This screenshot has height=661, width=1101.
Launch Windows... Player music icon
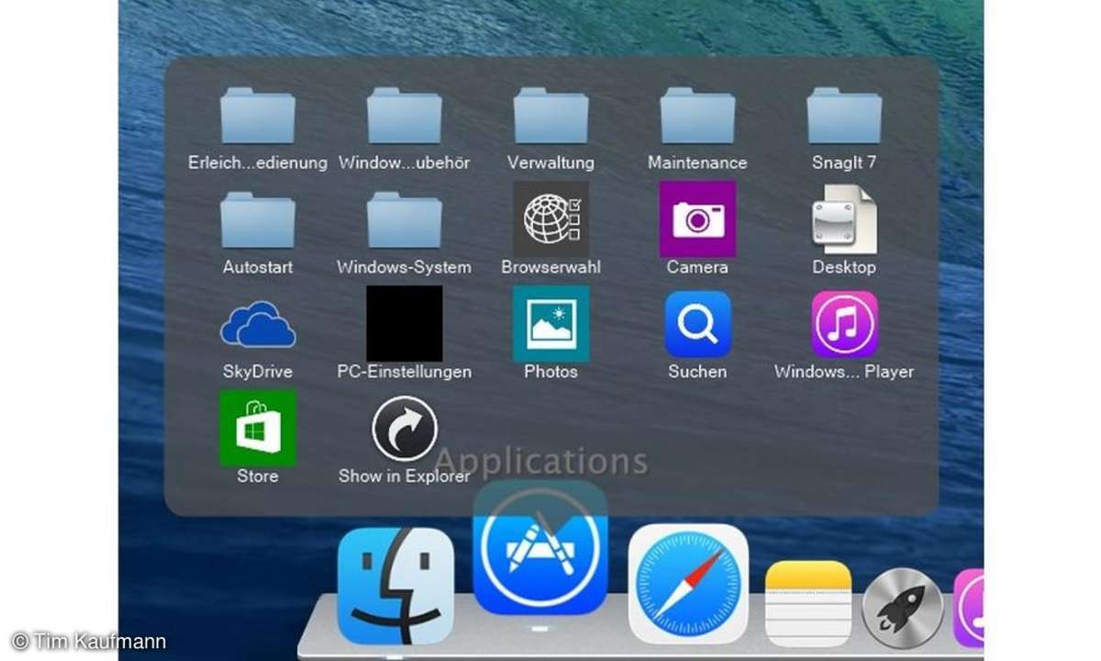[x=844, y=324]
